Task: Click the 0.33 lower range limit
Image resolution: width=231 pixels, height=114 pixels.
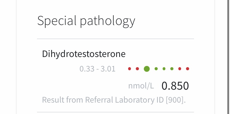Action: pyautogui.click(x=87, y=69)
